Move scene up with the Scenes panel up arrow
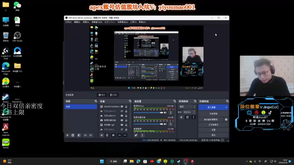This screenshot has height=165, width=294. point(85,135)
